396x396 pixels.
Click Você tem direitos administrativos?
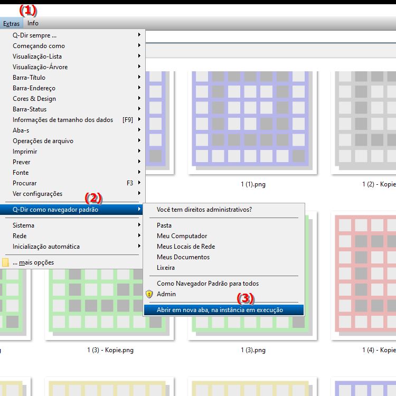pos(224,210)
